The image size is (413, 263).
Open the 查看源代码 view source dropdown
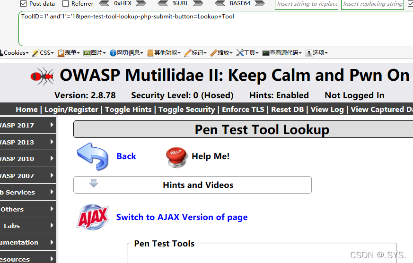[282, 53]
